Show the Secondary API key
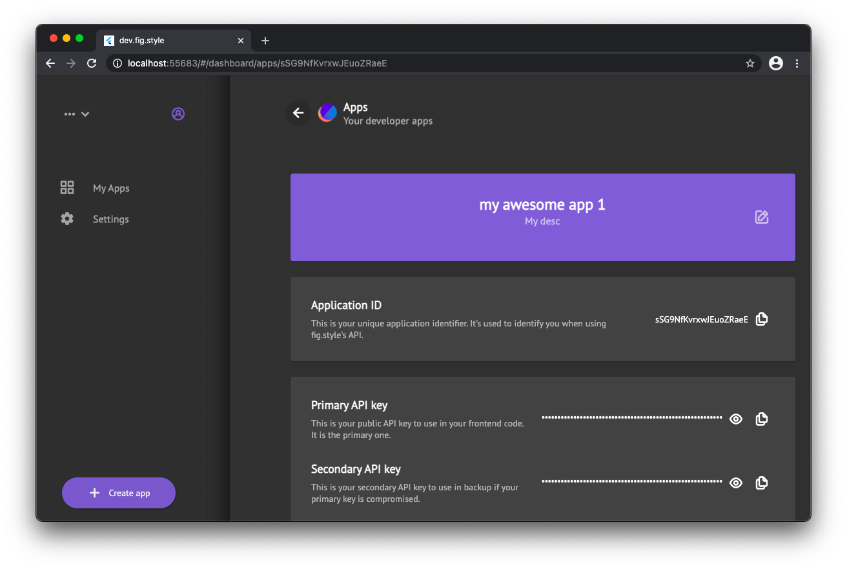Screen dimensions: 847x569 (736, 483)
